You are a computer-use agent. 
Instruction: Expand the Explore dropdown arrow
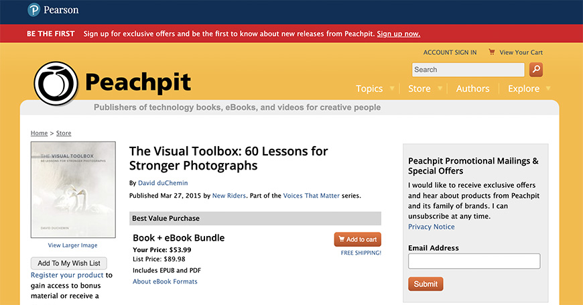click(x=548, y=88)
